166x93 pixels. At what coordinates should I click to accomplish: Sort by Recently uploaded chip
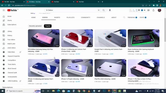(x=35, y=26)
